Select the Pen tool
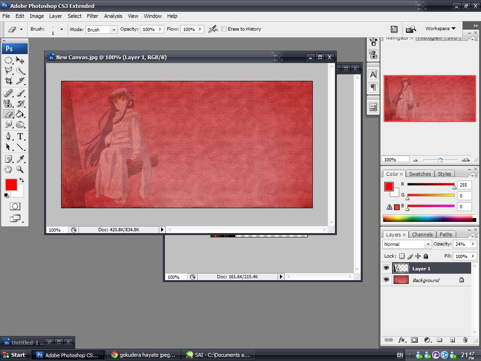 (x=8, y=136)
